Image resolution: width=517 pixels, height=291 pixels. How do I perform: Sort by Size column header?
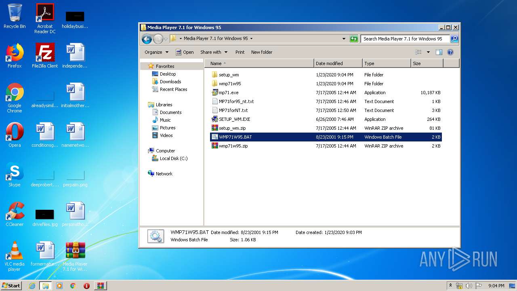pos(427,63)
